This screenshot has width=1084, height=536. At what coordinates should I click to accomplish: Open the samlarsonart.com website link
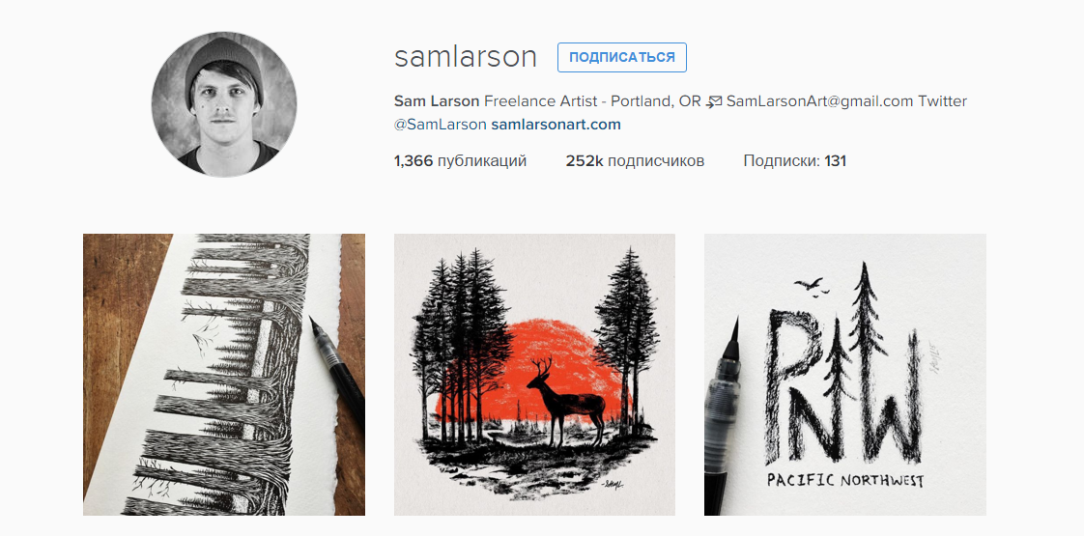pos(556,125)
